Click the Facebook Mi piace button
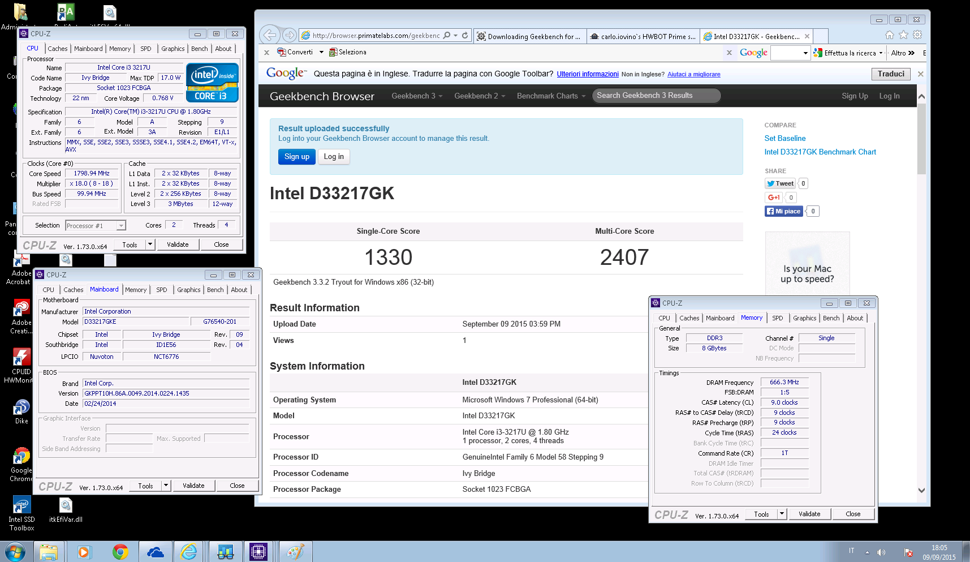 click(x=784, y=211)
